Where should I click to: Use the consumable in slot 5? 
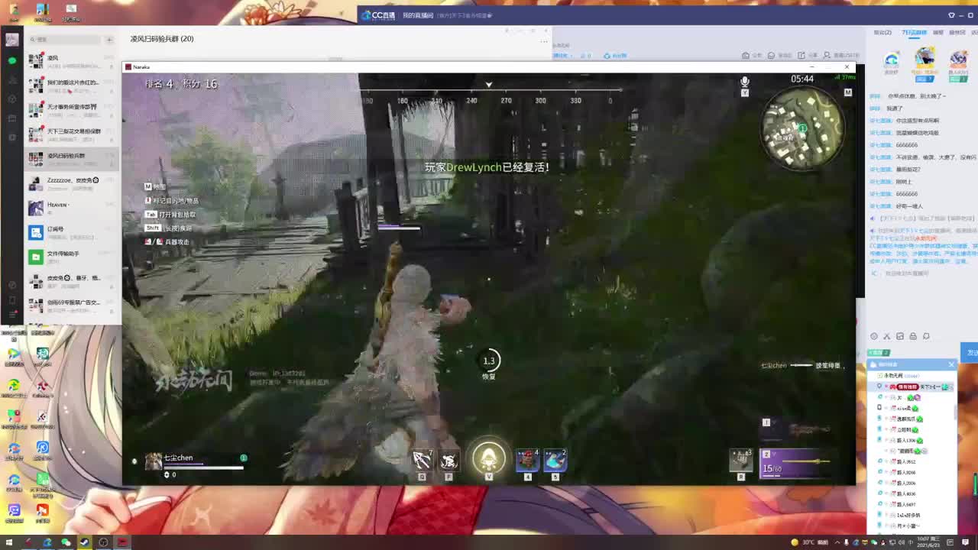555,460
